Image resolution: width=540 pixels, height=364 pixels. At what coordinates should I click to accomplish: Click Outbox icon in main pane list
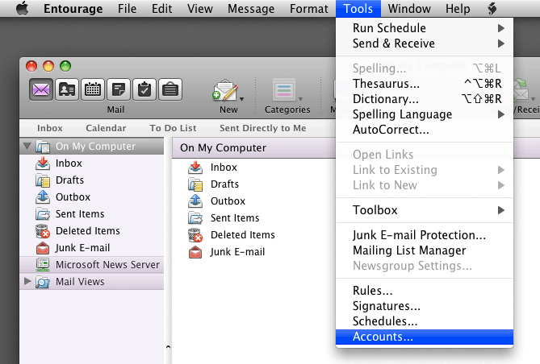point(195,201)
